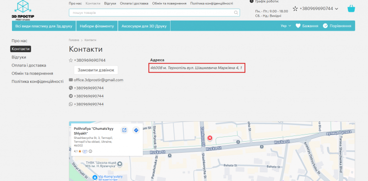This screenshot has height=181, width=368.
Task: Open Політика конфіденційності in left sidebar
Action: [x=37, y=81]
